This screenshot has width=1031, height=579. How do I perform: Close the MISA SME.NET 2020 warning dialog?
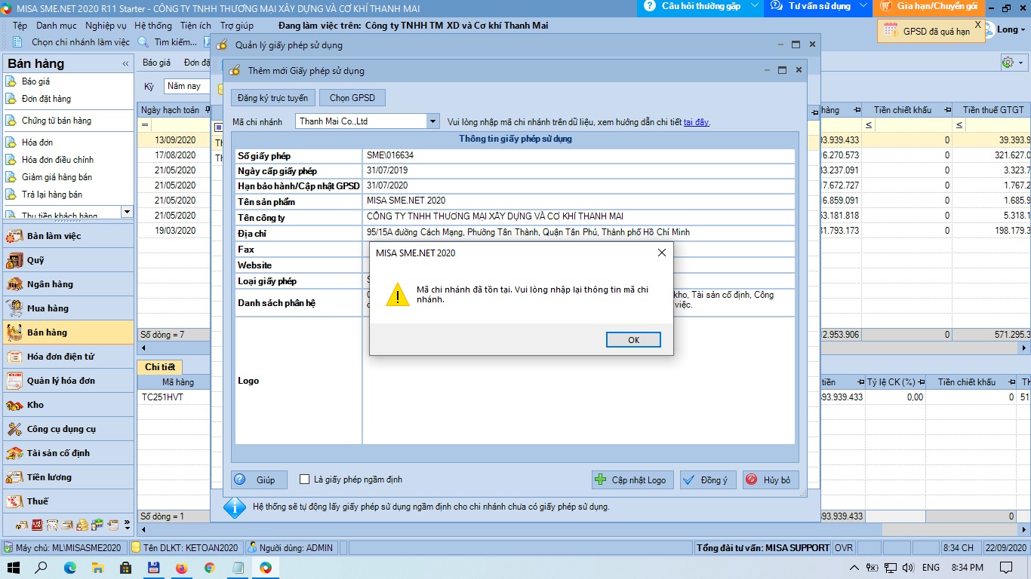(662, 253)
